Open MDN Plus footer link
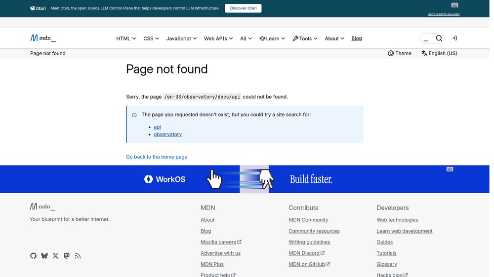Screen dimensions: 494x277 tap(212, 264)
